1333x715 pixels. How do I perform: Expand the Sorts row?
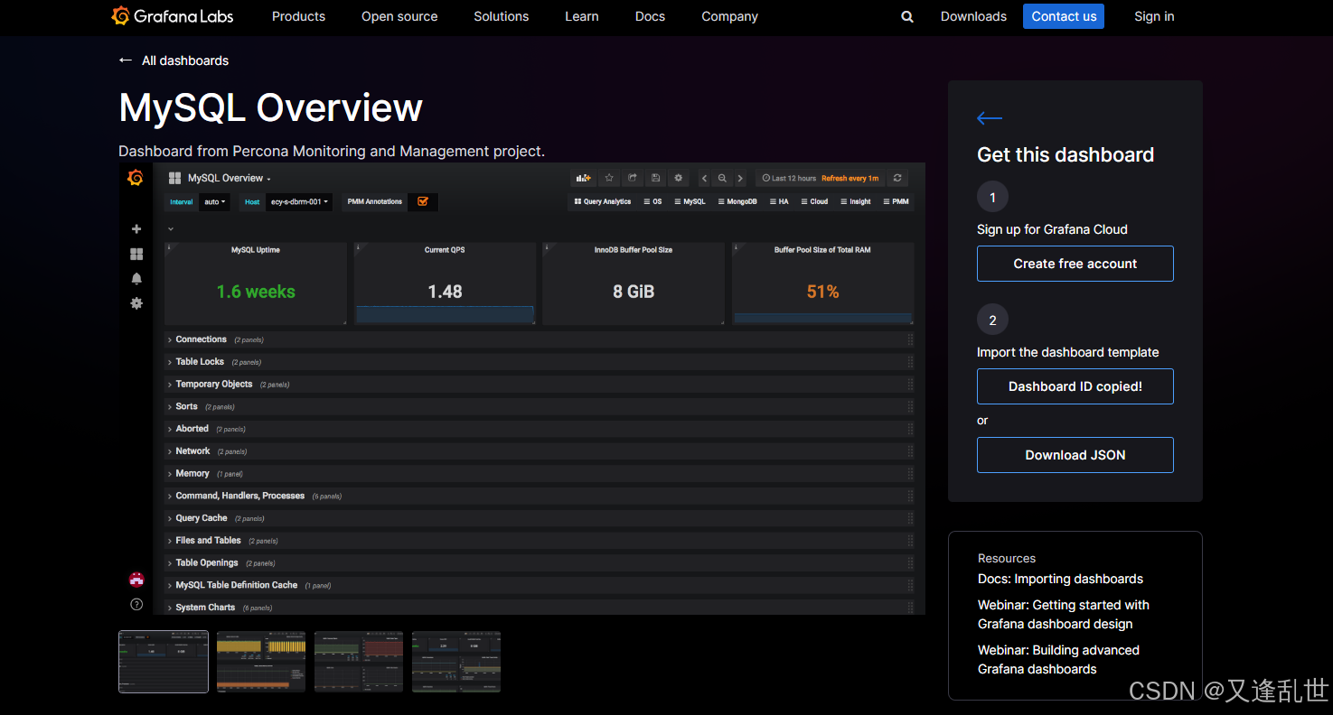(539, 406)
